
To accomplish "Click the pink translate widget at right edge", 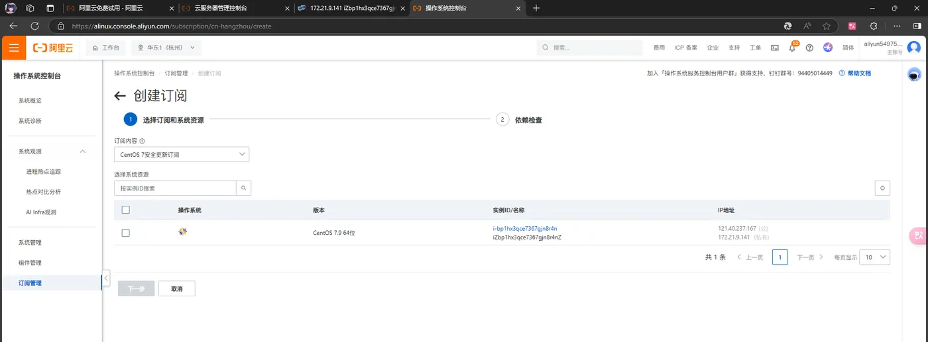I will 919,235.
